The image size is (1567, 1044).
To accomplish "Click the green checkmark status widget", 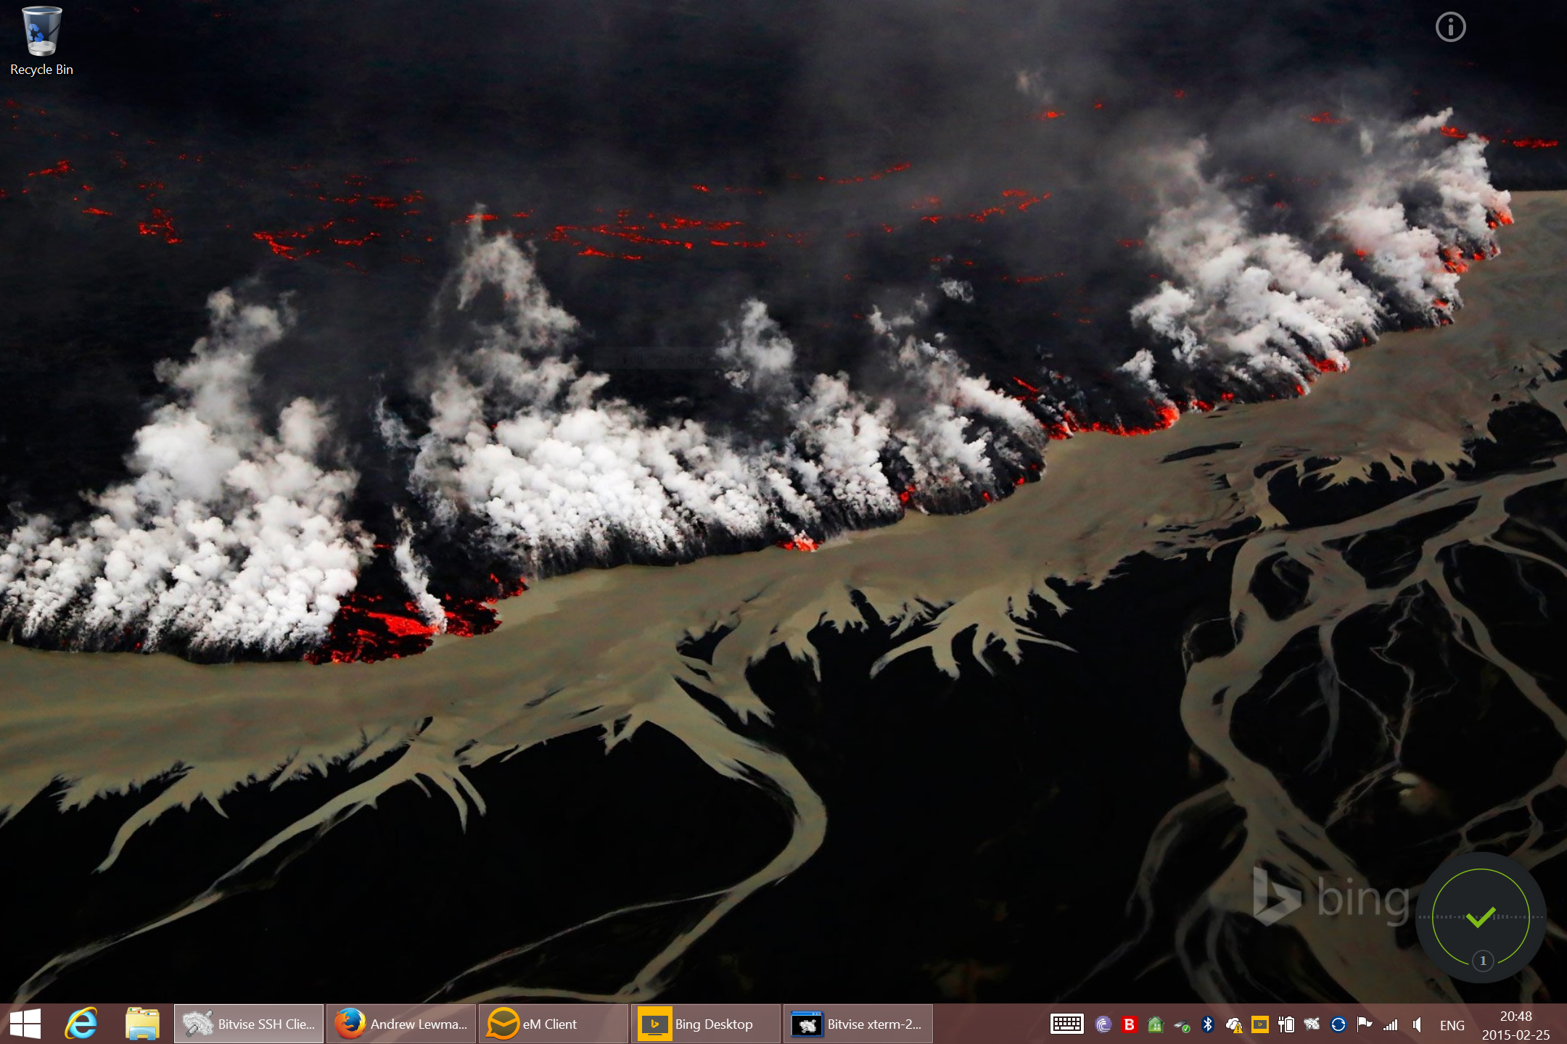I will (1481, 917).
